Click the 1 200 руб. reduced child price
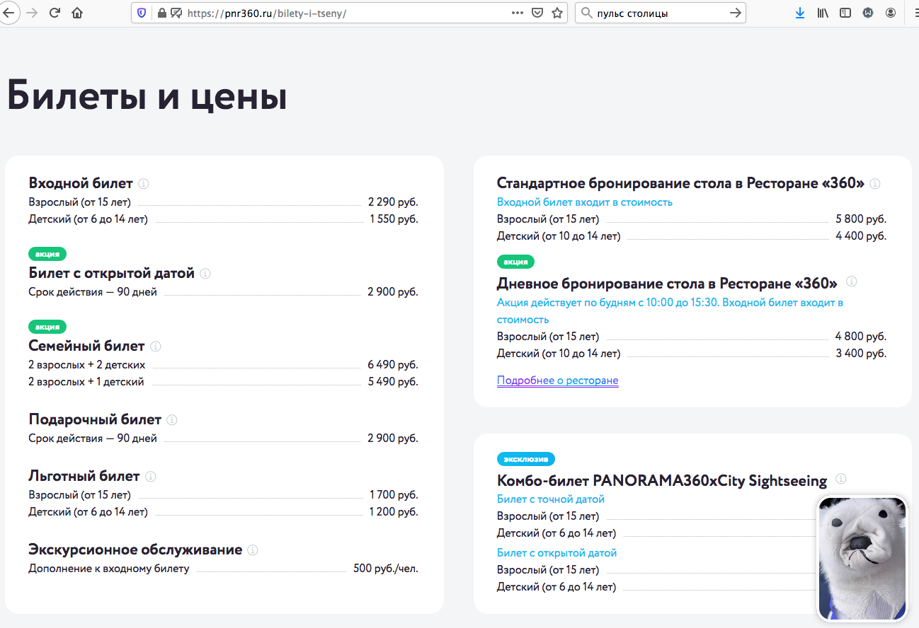 394,512
